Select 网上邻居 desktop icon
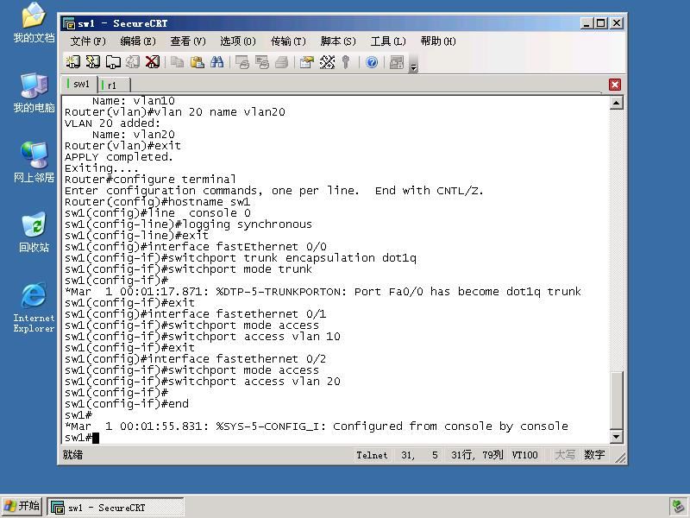690x518 pixels. pyautogui.click(x=34, y=162)
